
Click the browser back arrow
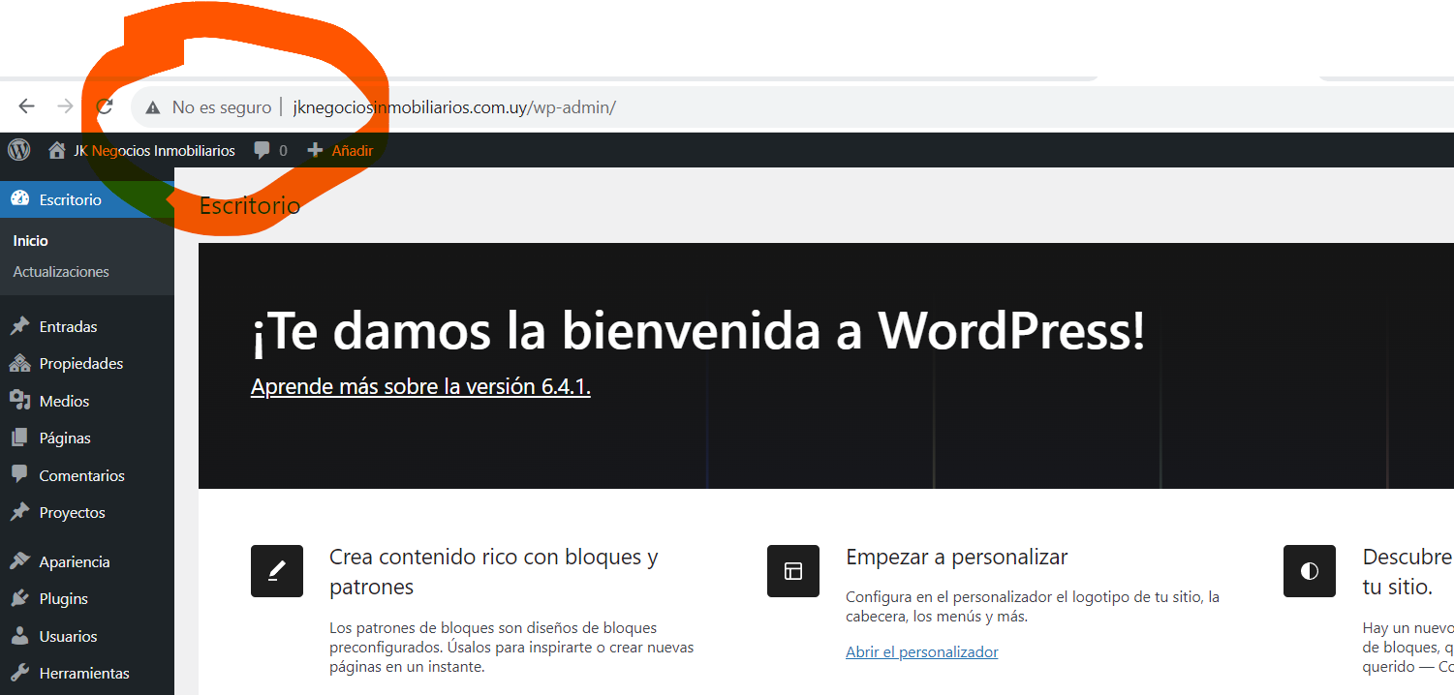coord(27,106)
